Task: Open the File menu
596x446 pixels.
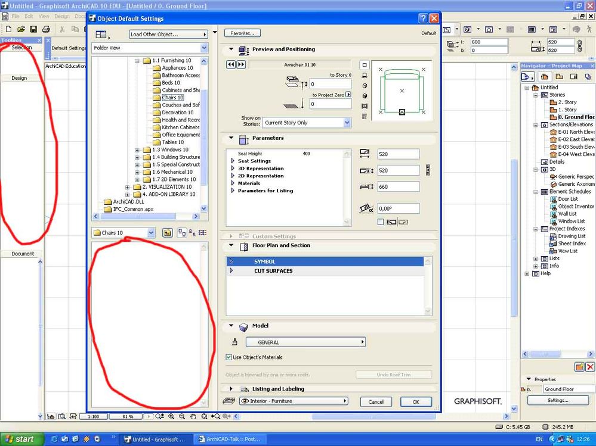Action: [x=15, y=16]
